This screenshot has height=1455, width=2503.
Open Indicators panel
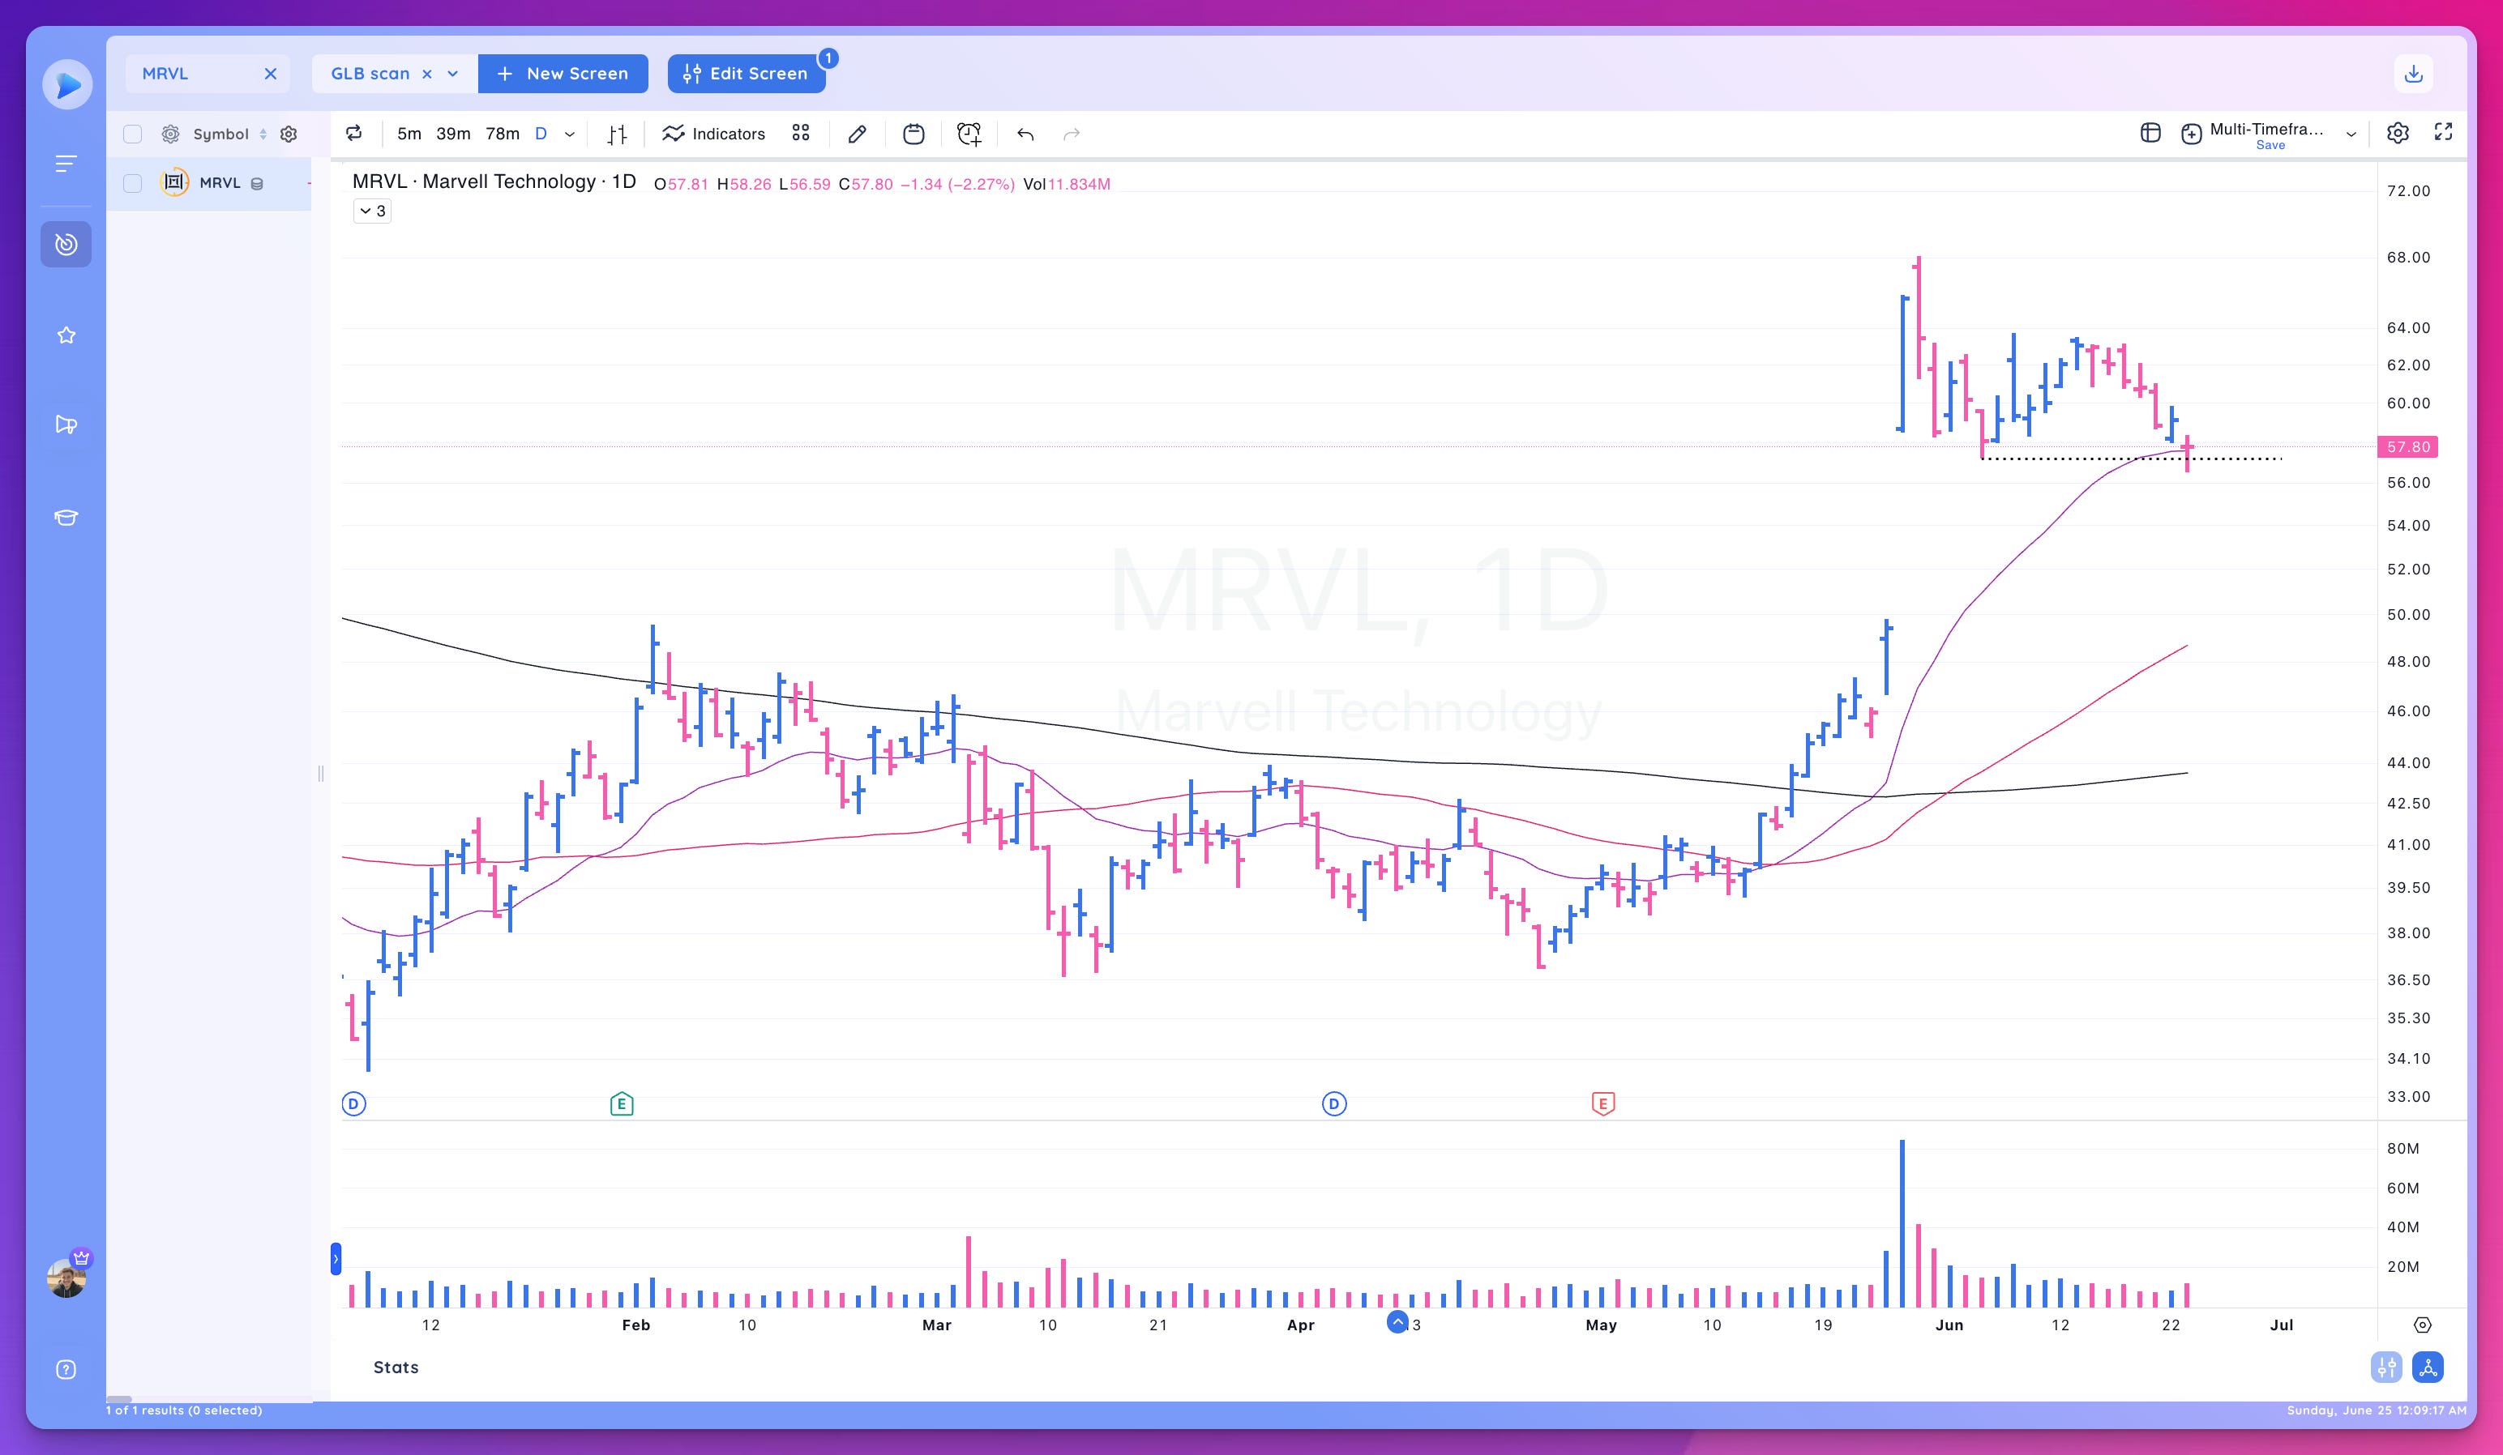tap(713, 134)
